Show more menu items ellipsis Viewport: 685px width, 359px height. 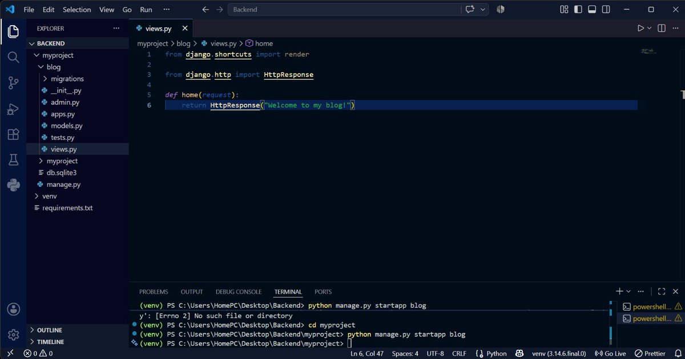(167, 10)
